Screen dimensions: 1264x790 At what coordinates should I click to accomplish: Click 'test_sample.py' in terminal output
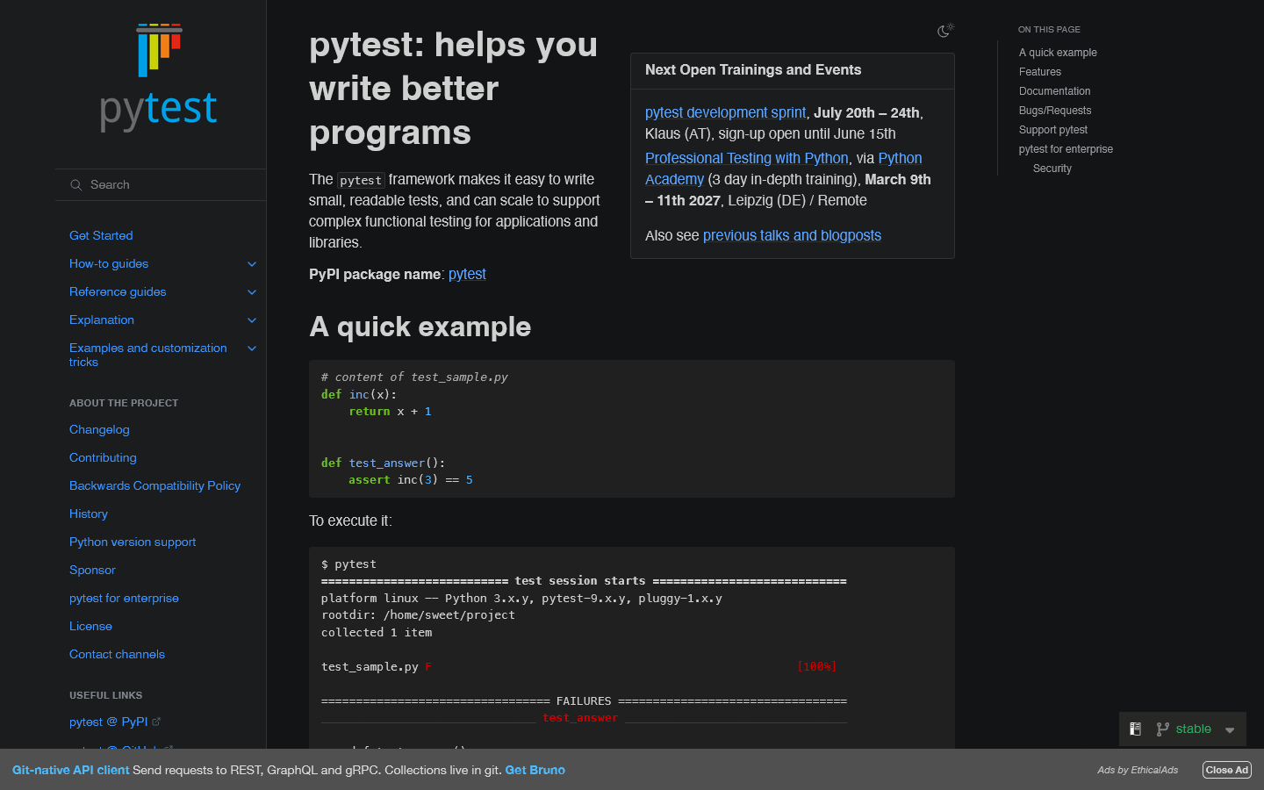pos(370,666)
